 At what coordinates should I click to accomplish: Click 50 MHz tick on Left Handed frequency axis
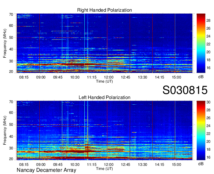pyautogui.click(x=11, y=125)
